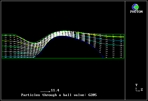Click the 11.4 vector scale value
The width and height of the screenshot is (148, 101).
click(x=55, y=90)
